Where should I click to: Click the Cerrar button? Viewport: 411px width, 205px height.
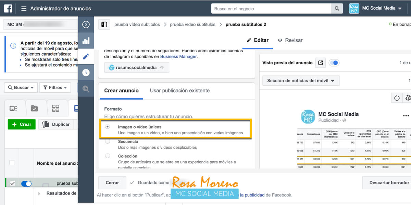pos(112,183)
